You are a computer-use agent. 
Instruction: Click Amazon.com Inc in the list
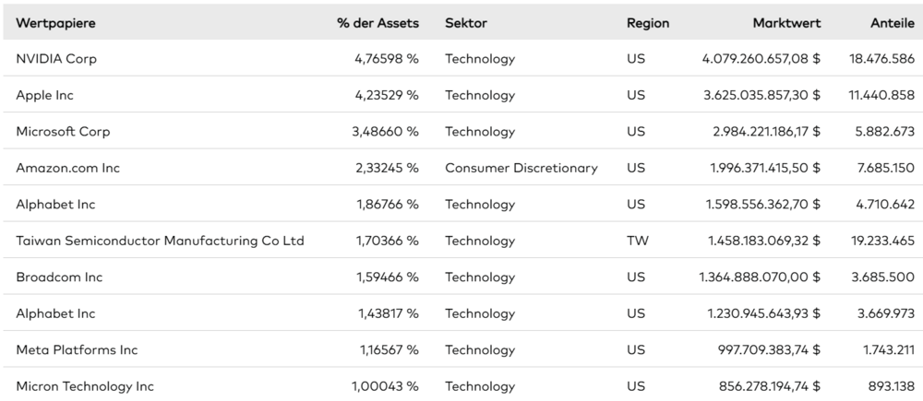(67, 168)
